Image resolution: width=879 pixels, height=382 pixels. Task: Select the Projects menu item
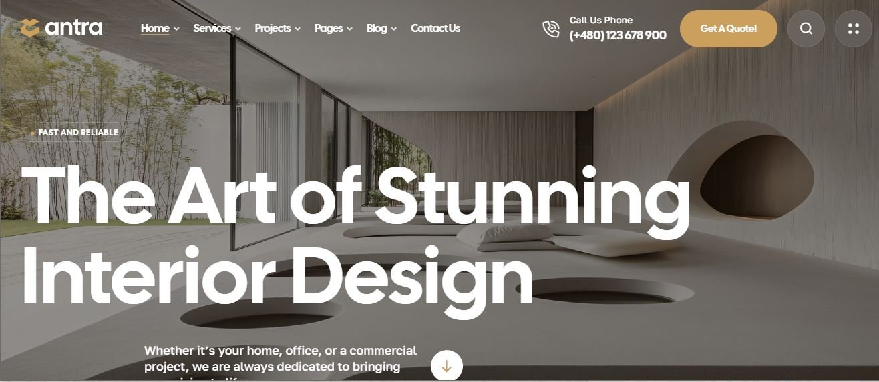tap(273, 28)
